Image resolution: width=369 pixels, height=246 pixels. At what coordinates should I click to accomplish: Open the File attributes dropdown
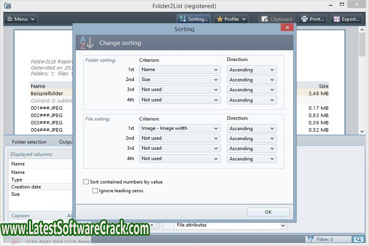(x=231, y=225)
